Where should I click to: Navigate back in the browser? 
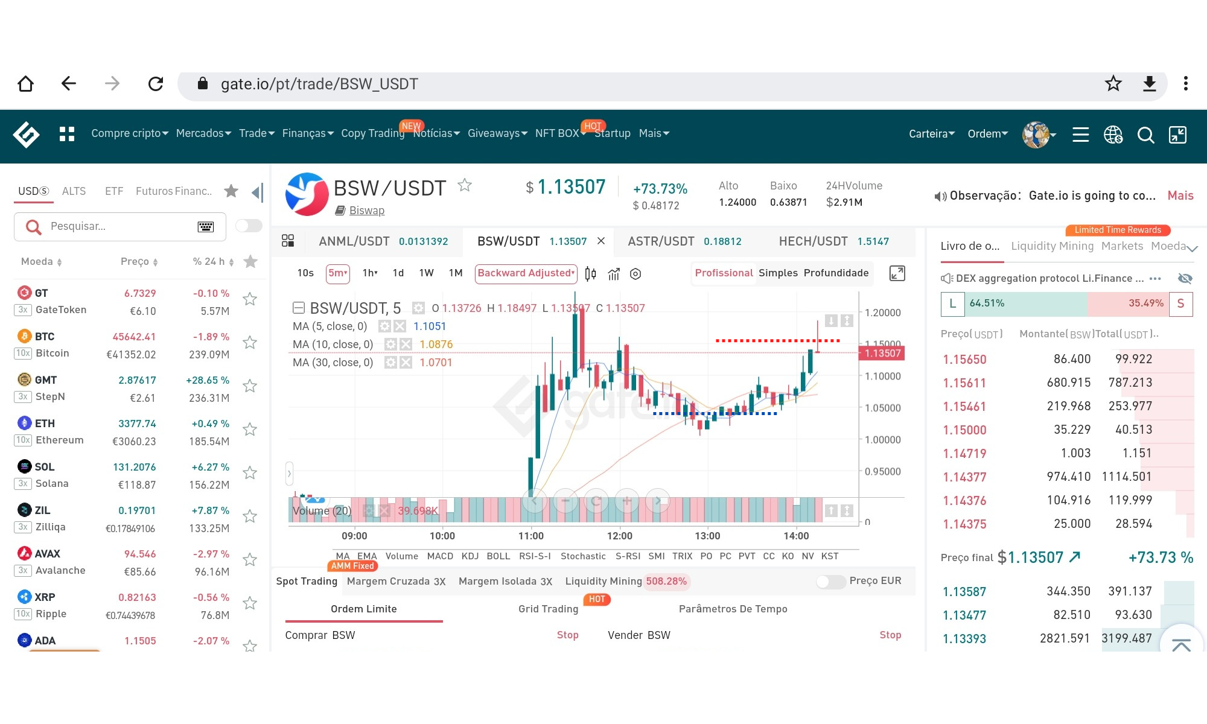pyautogui.click(x=69, y=84)
